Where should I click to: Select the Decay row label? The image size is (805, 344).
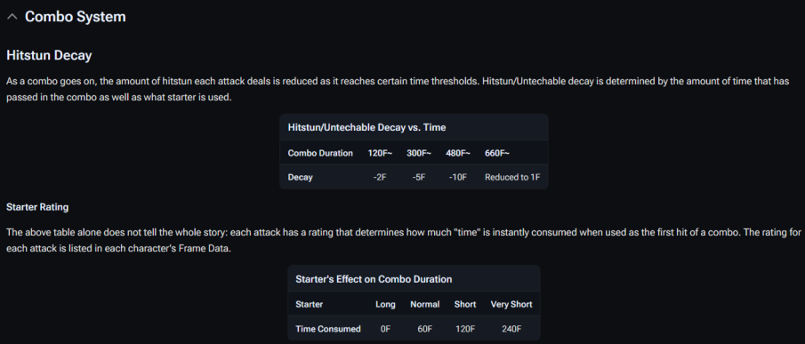click(x=301, y=178)
